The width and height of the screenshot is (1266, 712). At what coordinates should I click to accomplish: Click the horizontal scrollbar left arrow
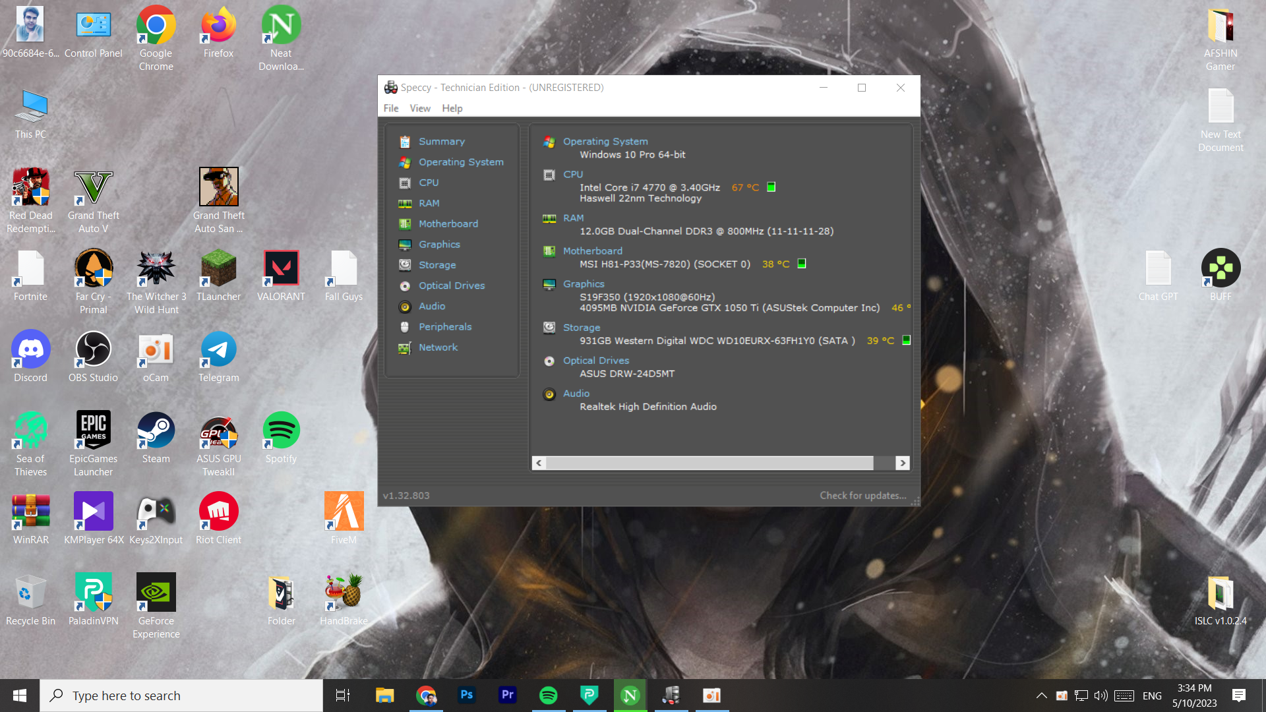pyautogui.click(x=539, y=463)
